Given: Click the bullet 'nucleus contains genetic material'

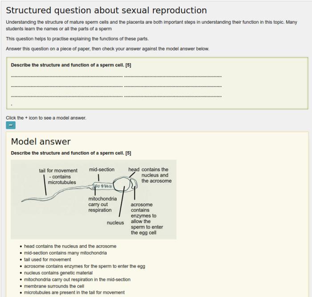Looking at the screenshot, I should click(x=58, y=273).
